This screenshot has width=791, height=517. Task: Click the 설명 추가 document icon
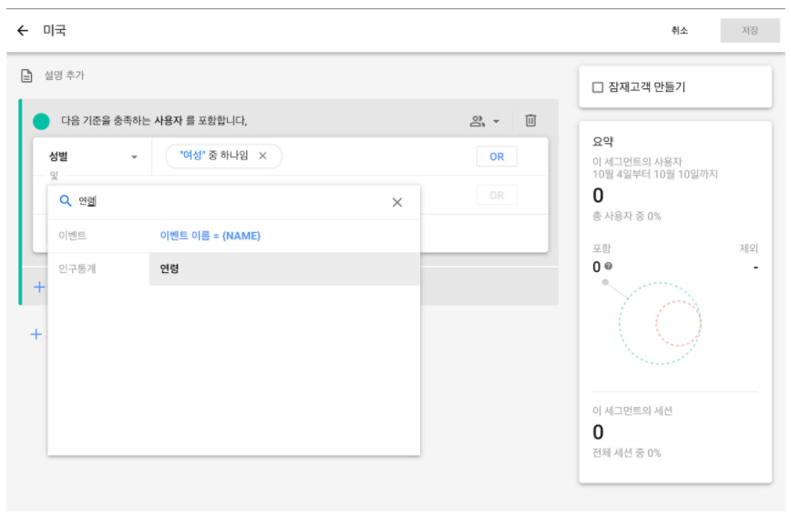click(26, 76)
